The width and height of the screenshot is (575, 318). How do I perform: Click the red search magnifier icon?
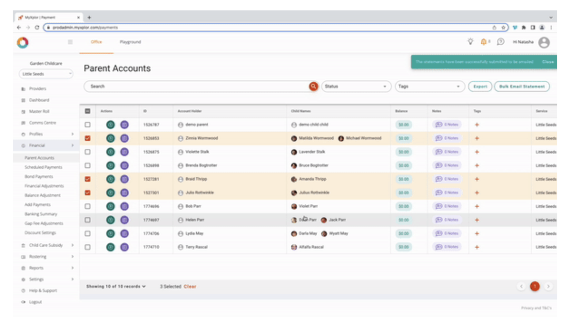[314, 86]
